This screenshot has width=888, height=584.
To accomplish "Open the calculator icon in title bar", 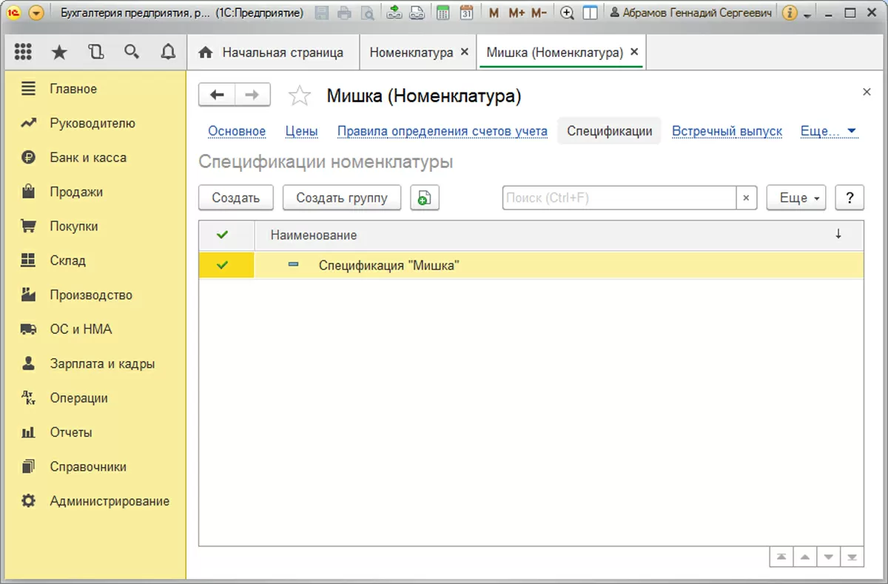I will (443, 13).
